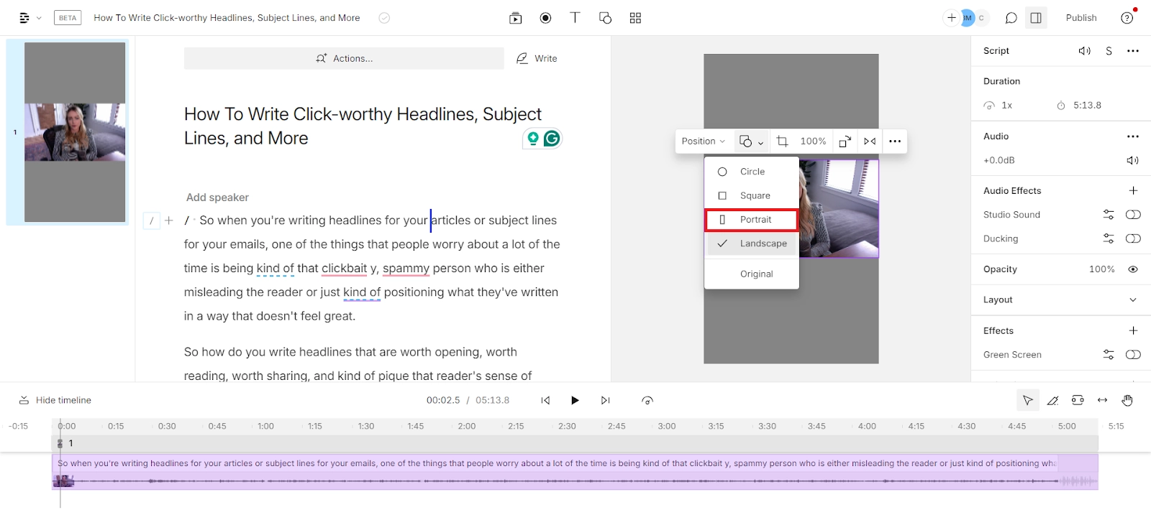The height and width of the screenshot is (520, 1151).
Task: Open the Position dropdown
Action: click(x=703, y=141)
